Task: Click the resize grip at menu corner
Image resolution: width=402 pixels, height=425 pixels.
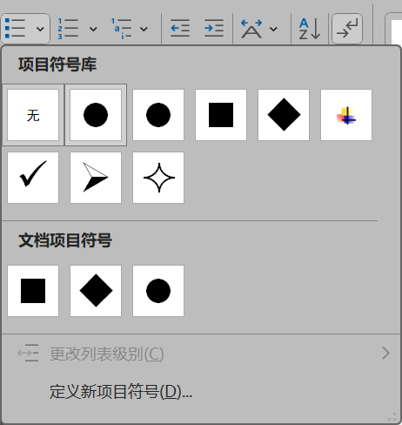Action: 392,417
